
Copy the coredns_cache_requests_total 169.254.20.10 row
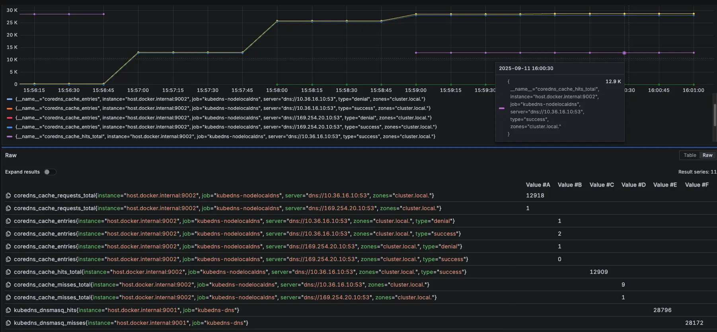click(8, 208)
